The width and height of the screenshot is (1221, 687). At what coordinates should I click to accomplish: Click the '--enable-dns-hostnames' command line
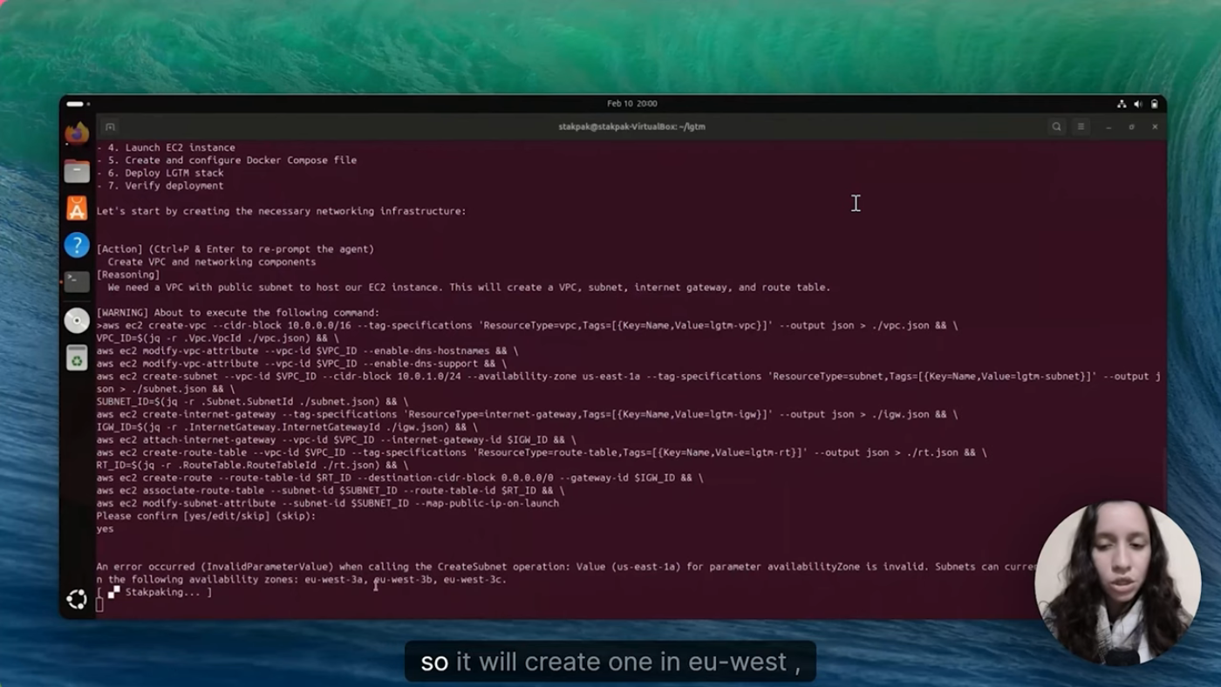pos(307,350)
